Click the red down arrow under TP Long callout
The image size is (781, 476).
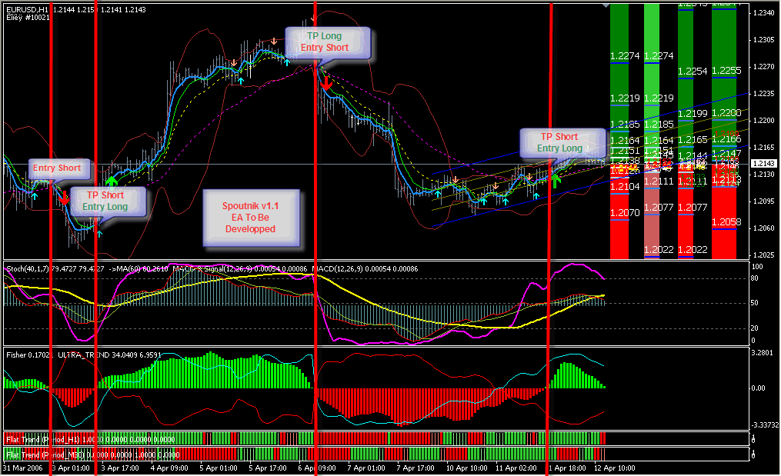click(x=326, y=83)
